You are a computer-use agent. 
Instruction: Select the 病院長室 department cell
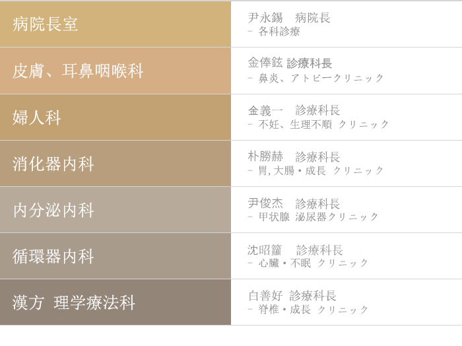[x=115, y=24]
